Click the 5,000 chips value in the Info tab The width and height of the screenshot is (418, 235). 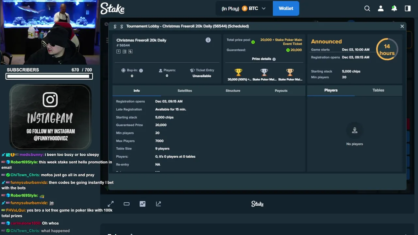tap(164, 117)
